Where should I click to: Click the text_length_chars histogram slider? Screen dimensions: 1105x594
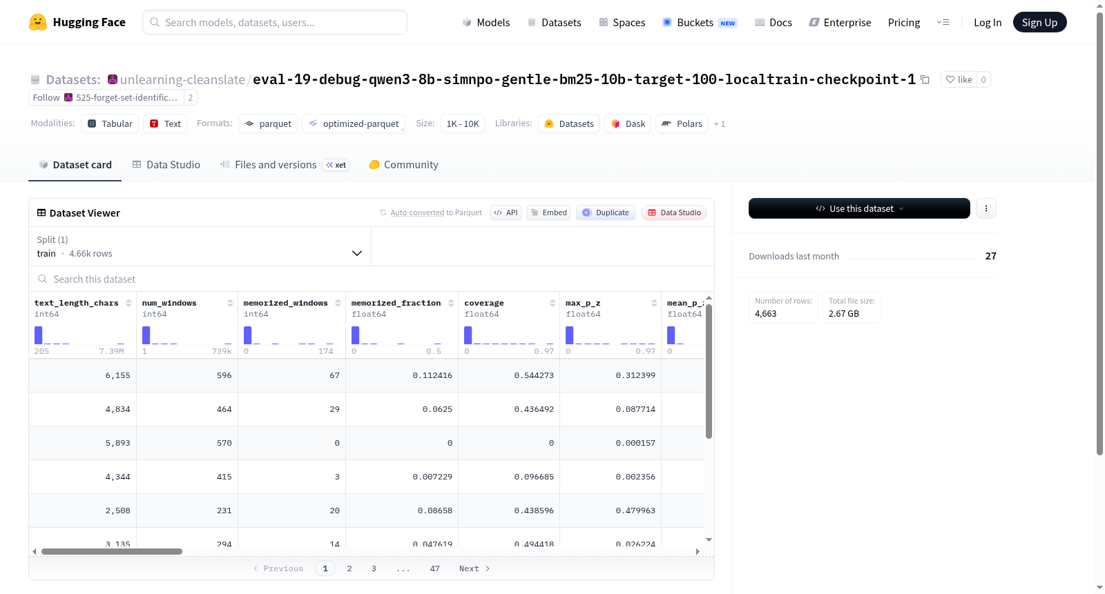tap(79, 335)
